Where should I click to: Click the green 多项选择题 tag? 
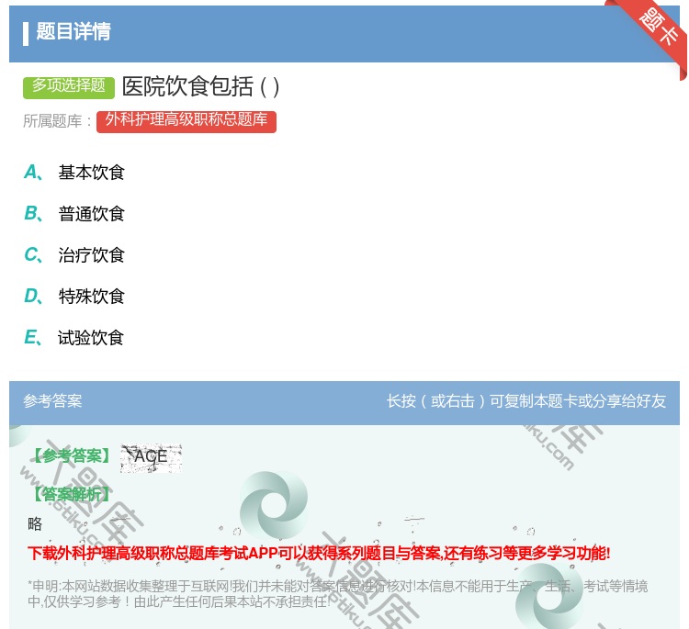click(69, 86)
